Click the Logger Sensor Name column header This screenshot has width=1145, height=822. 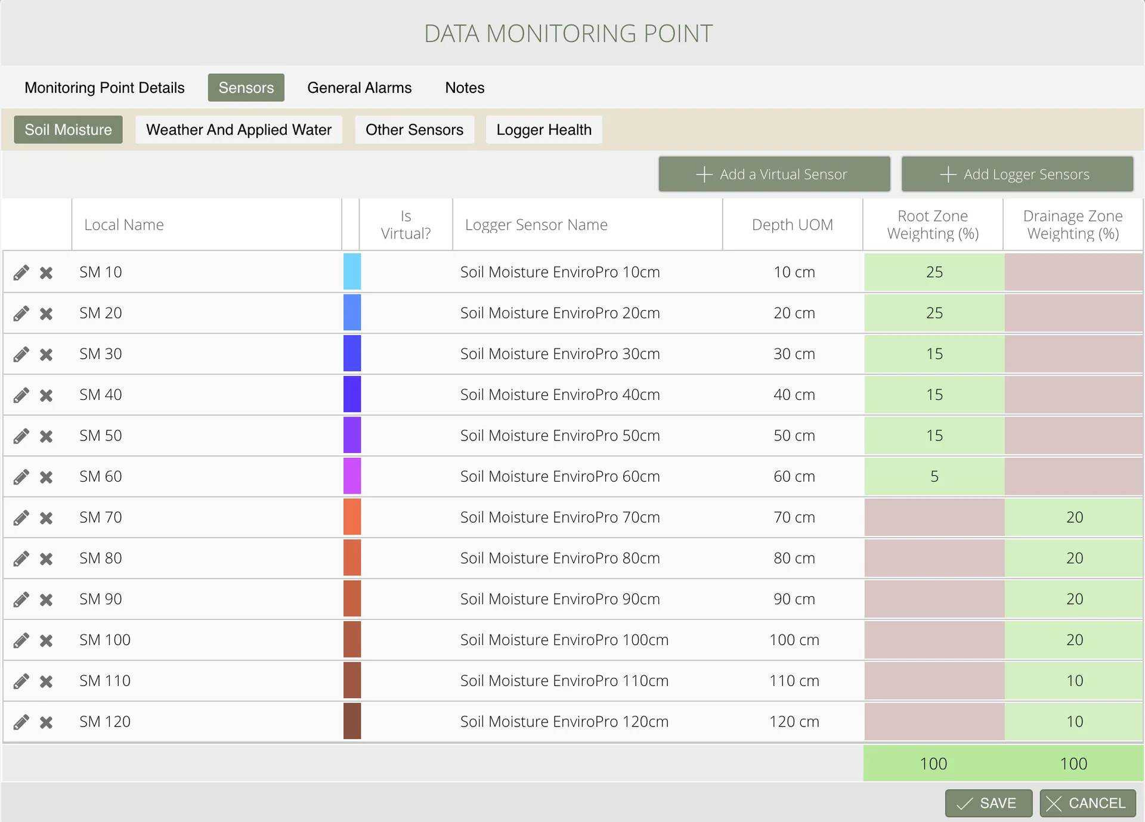(587, 225)
